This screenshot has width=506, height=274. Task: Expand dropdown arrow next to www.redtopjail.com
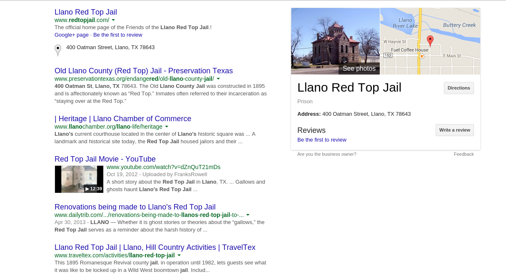tap(113, 20)
